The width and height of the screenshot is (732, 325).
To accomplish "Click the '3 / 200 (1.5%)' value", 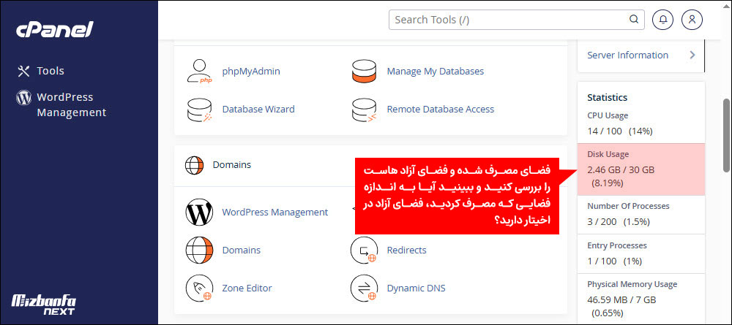I will pyautogui.click(x=619, y=221).
